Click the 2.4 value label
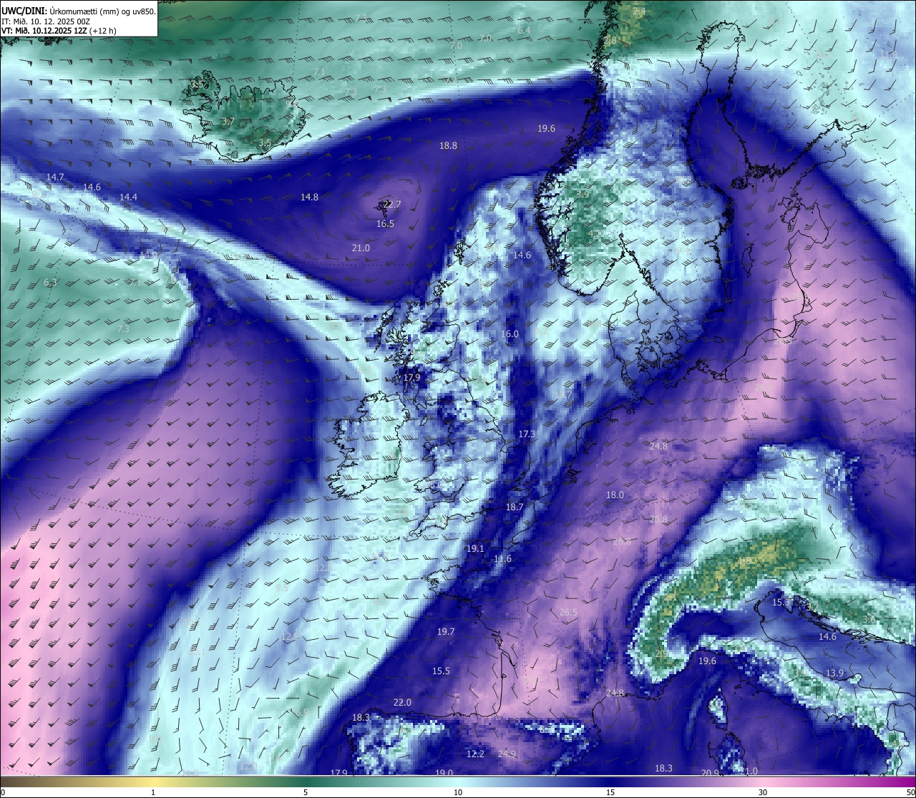The image size is (916, 798). tap(639, 11)
